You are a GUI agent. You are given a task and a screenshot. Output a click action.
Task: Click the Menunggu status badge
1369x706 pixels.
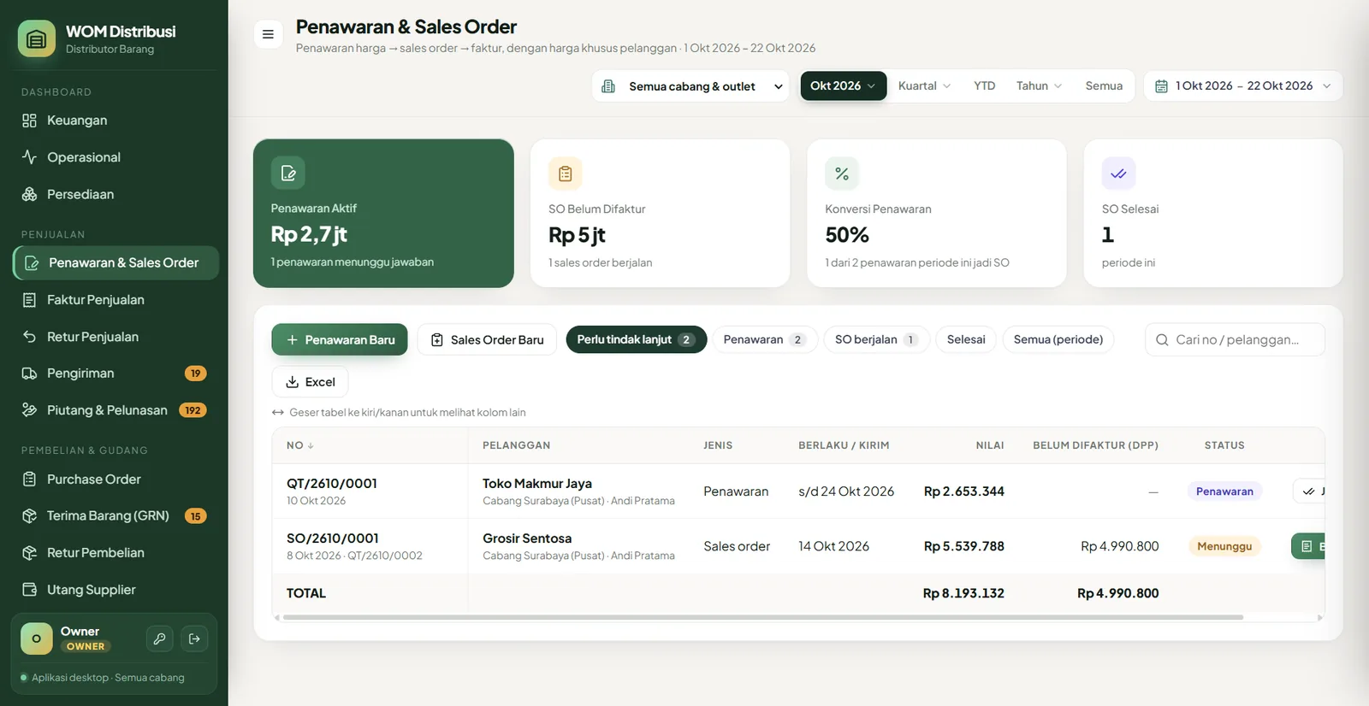click(x=1224, y=546)
